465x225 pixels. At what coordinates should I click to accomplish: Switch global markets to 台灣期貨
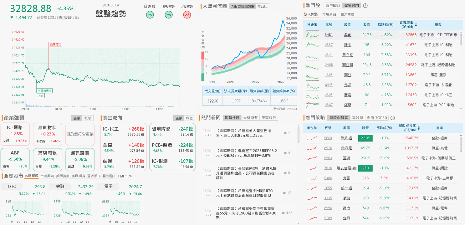(47, 176)
